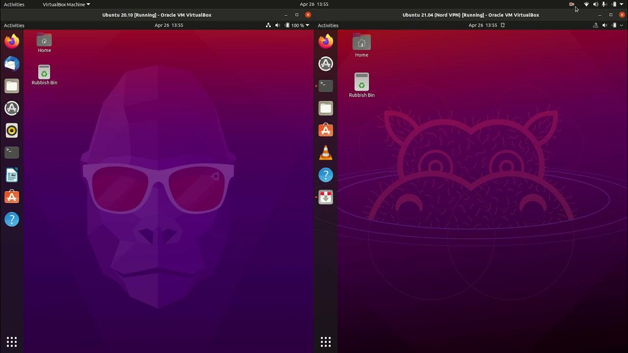This screenshot has height=353, width=628.
Task: Open Files manager in Ubuntu 20.10 dock
Action: pyautogui.click(x=12, y=86)
